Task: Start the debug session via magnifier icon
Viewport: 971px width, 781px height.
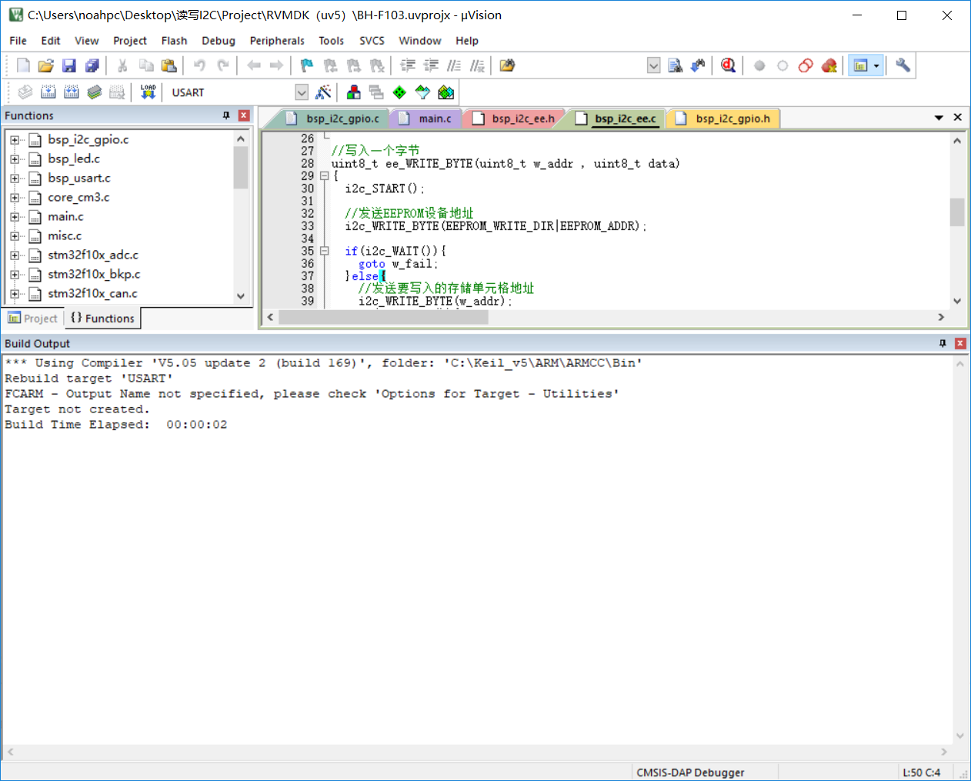Action: [728, 65]
